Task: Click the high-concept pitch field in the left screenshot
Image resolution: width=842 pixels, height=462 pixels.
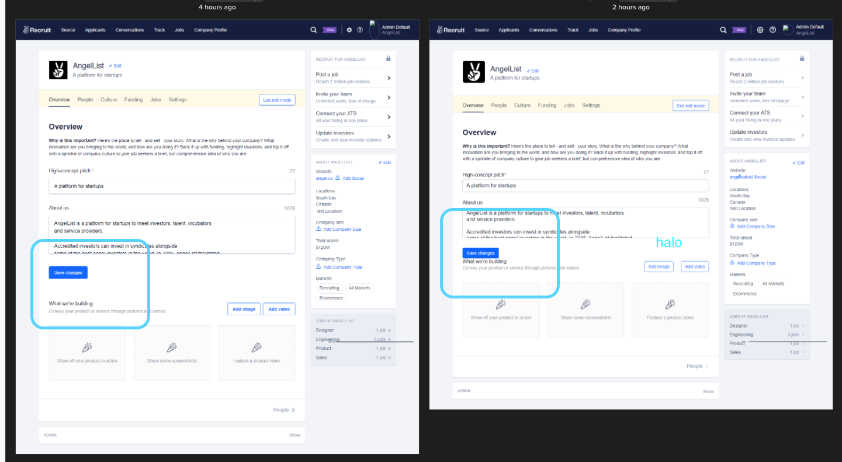Action: pyautogui.click(x=172, y=186)
